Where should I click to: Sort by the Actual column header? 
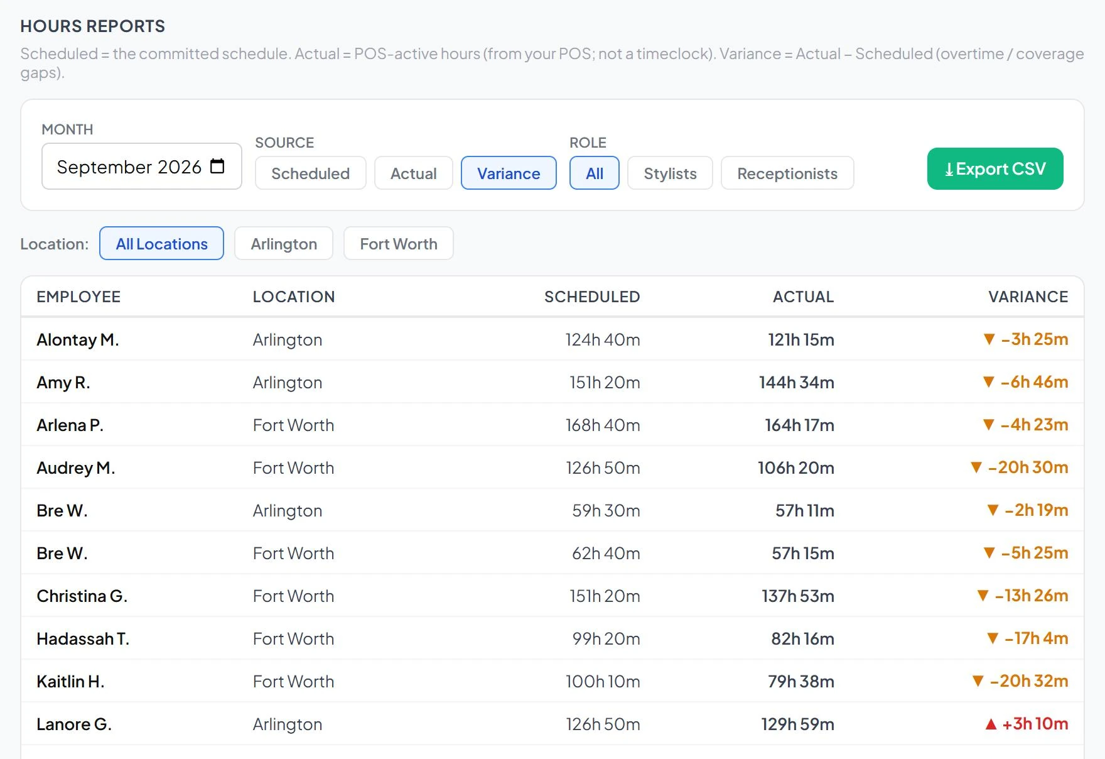803,297
